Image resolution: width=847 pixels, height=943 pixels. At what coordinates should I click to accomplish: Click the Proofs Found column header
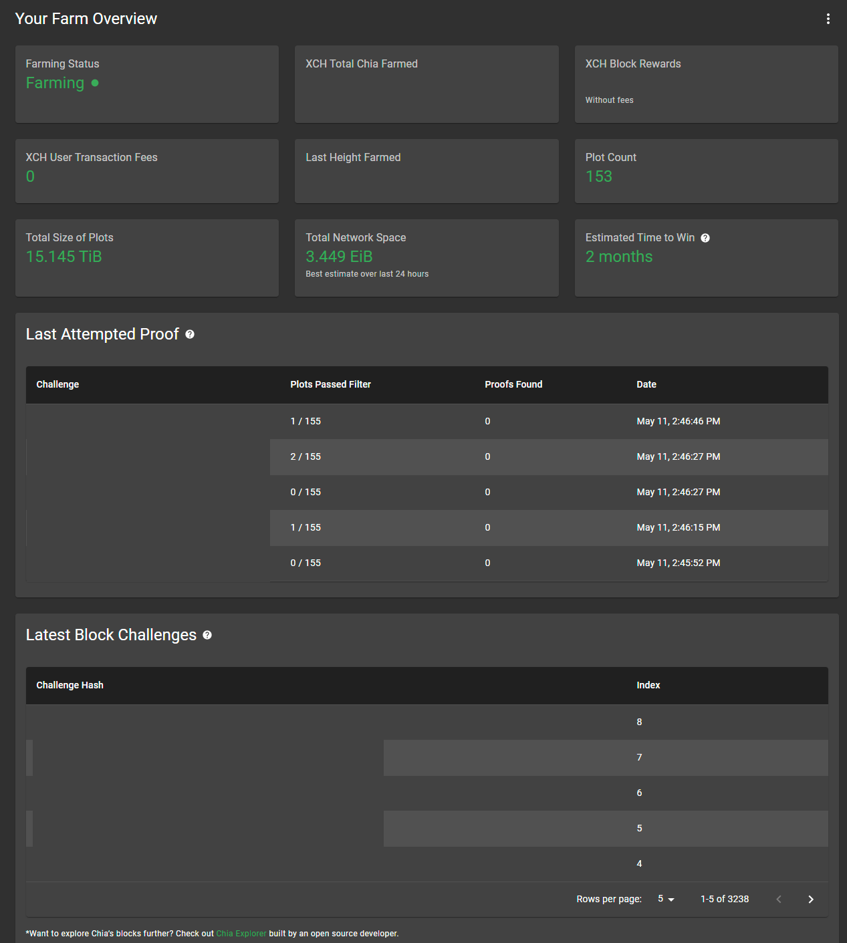[x=513, y=384]
